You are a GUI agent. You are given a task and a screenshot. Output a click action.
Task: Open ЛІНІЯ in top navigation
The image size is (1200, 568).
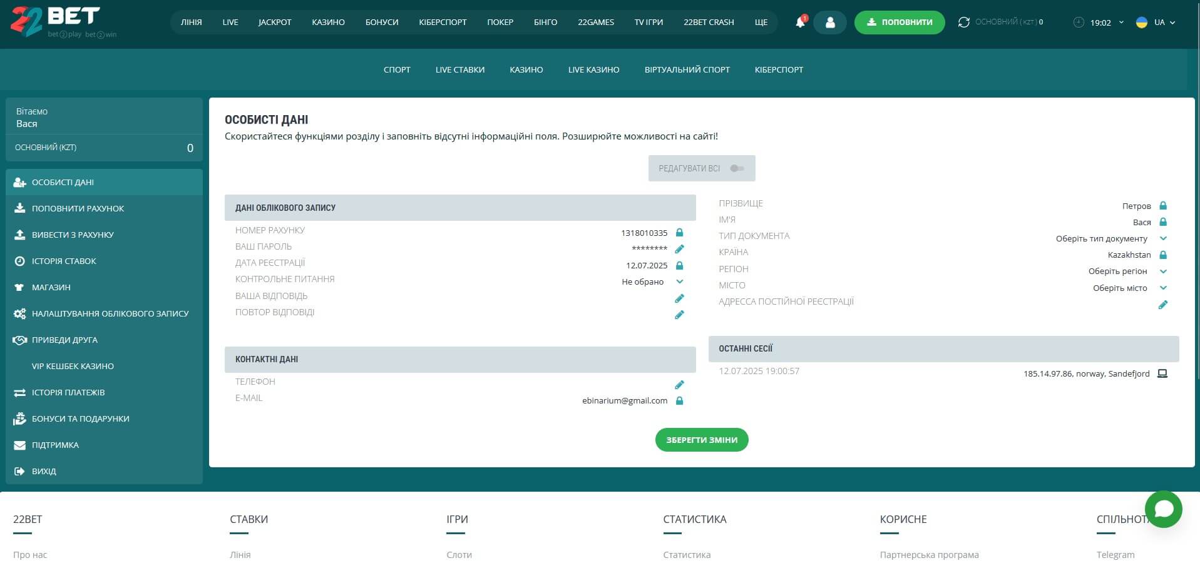click(x=192, y=22)
